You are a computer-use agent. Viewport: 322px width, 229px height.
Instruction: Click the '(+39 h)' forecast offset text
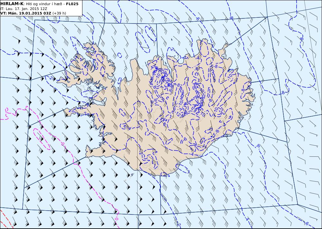coord(59,13)
